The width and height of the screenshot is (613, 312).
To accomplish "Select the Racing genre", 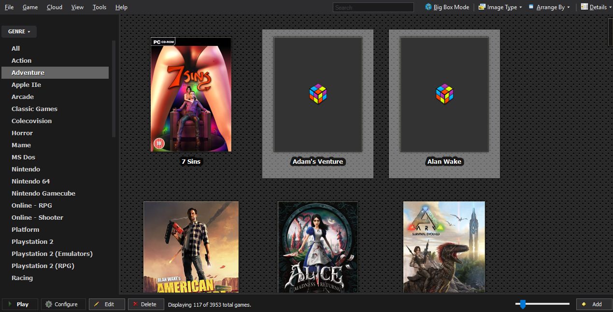I will click(55, 278).
